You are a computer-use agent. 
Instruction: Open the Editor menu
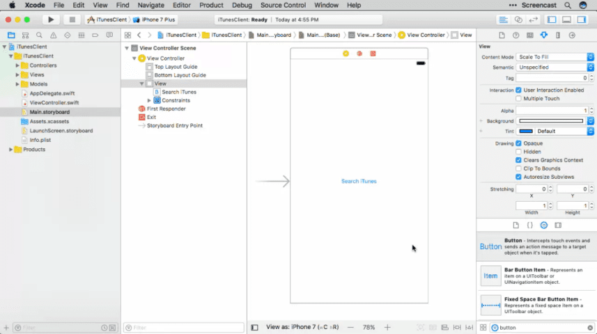(181, 5)
